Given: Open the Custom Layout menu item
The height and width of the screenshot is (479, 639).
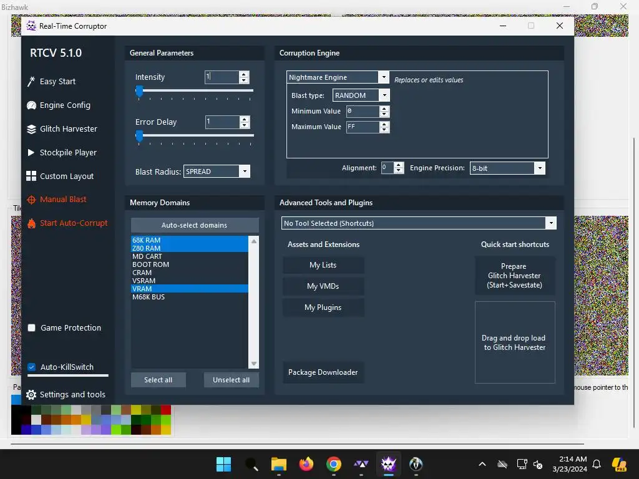Looking at the screenshot, I should pyautogui.click(x=66, y=176).
